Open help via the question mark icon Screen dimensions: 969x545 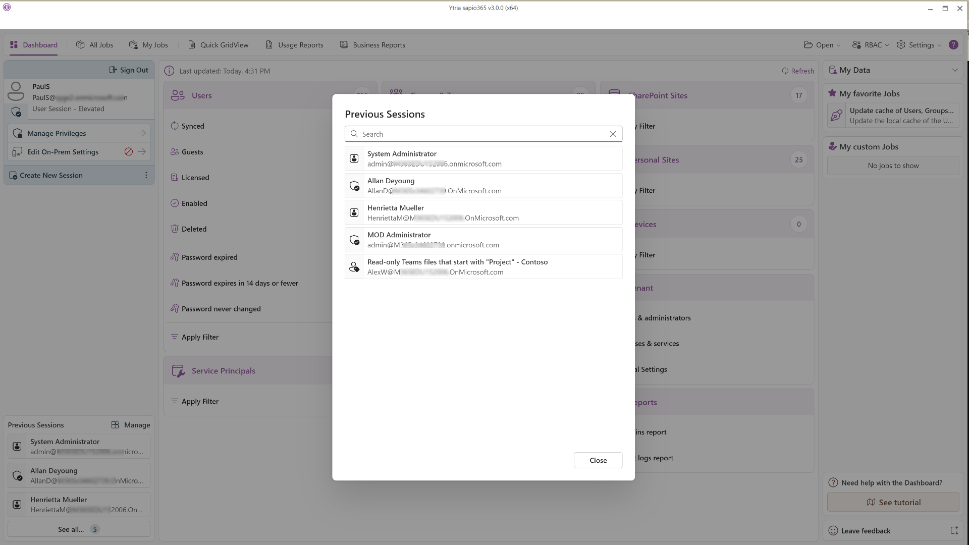click(953, 45)
